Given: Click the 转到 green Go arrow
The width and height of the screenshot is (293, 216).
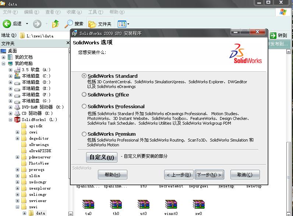Looking at the screenshot, I should click(273, 35).
